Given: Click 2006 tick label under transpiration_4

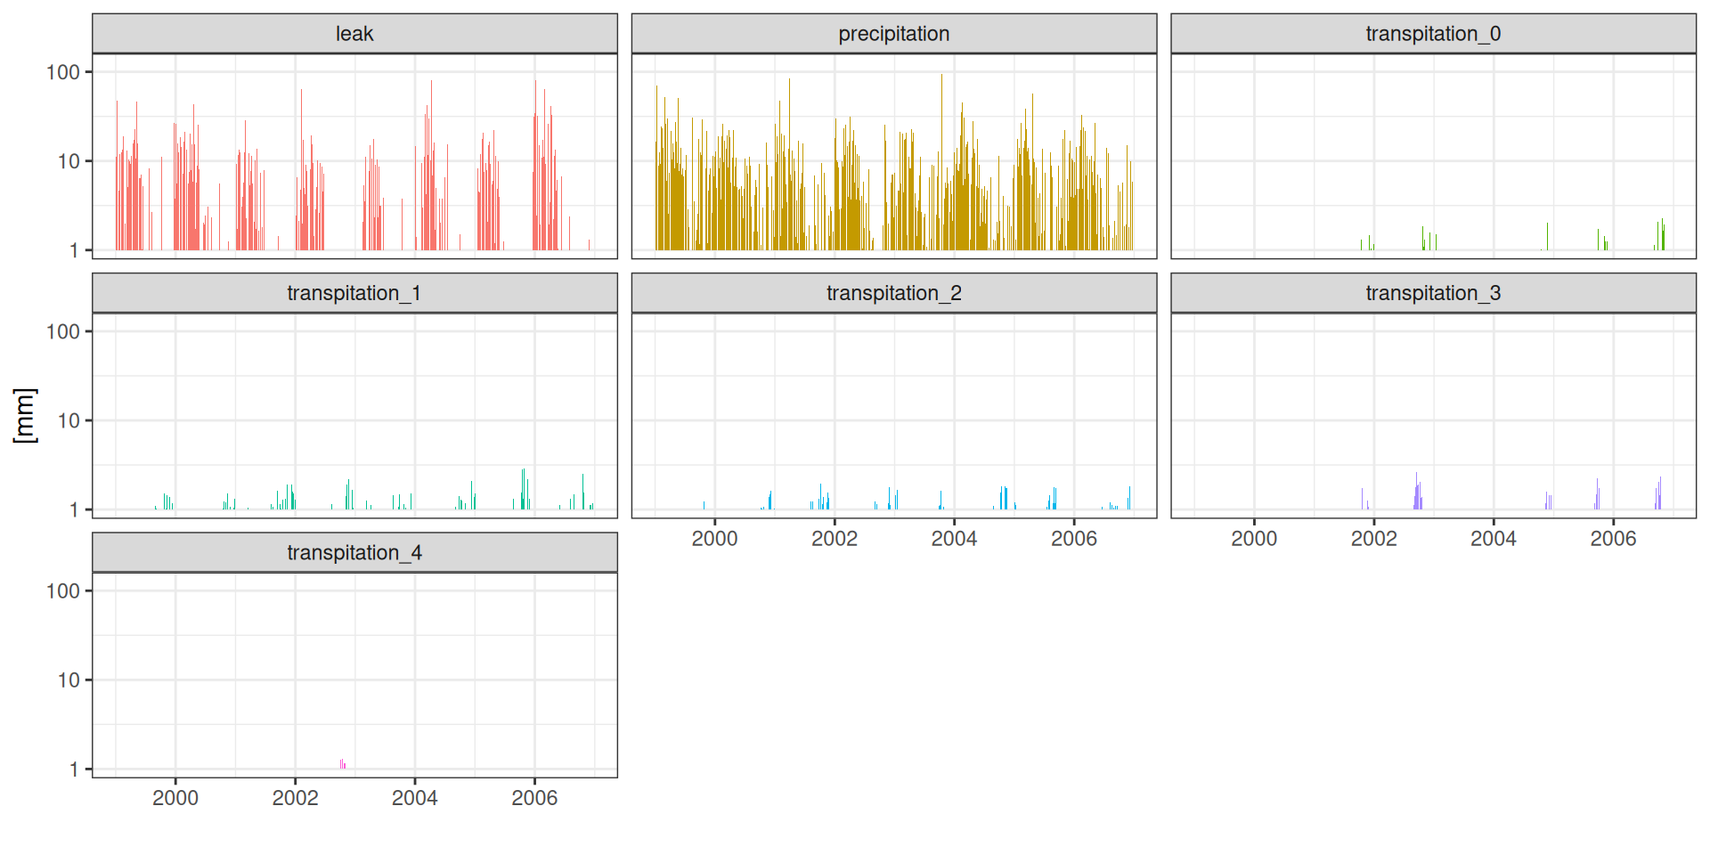Looking at the screenshot, I should pyautogui.click(x=534, y=798).
